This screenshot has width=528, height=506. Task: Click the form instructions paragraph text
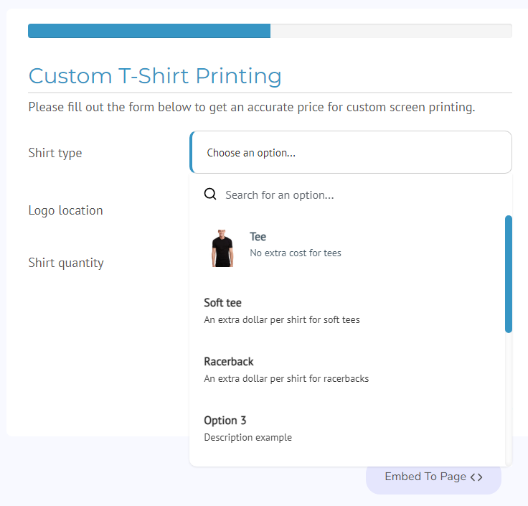(252, 107)
